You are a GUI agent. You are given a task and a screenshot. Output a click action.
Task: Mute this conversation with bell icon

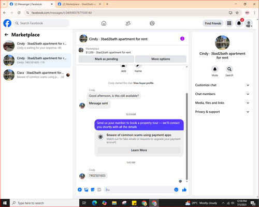pyautogui.click(x=214, y=69)
